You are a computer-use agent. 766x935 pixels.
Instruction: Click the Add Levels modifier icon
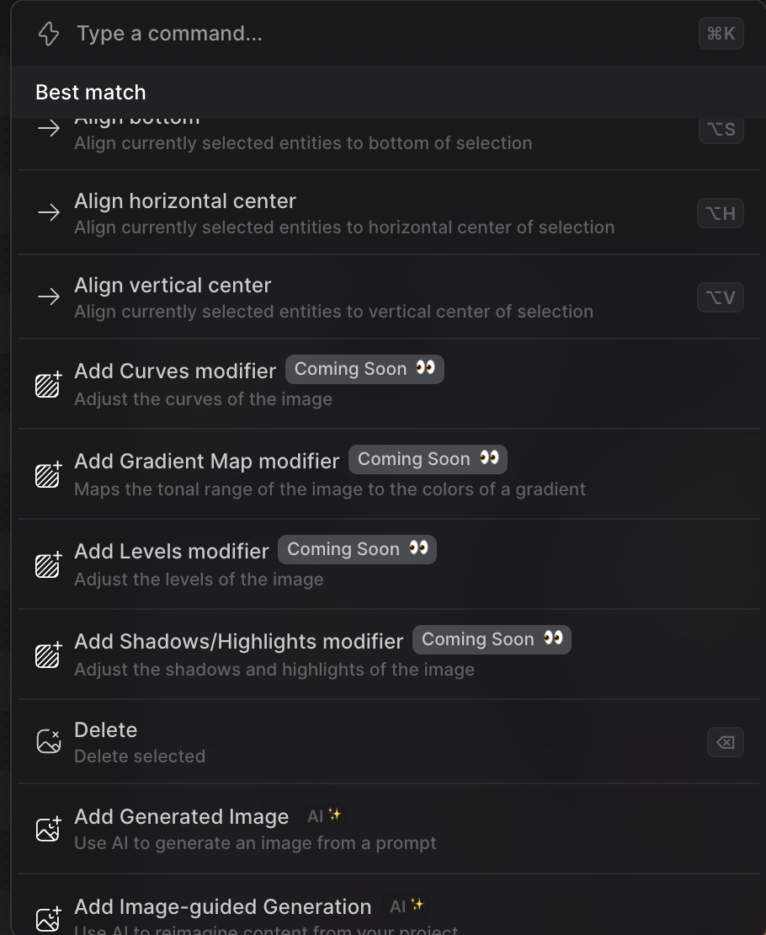(49, 564)
